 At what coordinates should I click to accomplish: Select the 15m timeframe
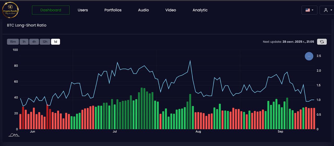[x=13, y=42]
